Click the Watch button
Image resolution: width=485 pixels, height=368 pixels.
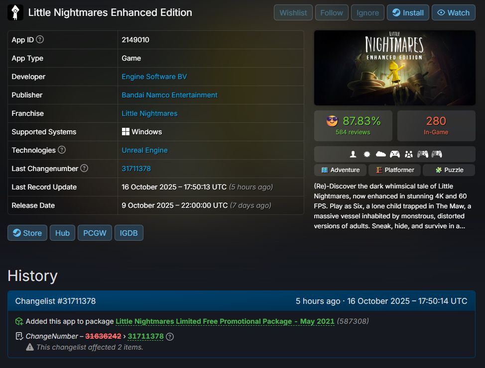point(454,12)
